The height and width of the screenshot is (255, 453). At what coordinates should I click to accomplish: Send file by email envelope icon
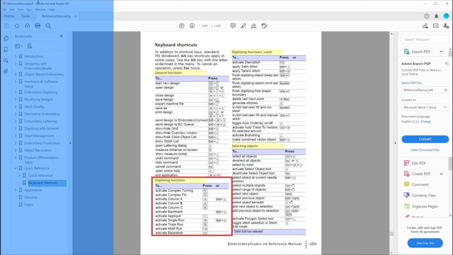coord(436,26)
